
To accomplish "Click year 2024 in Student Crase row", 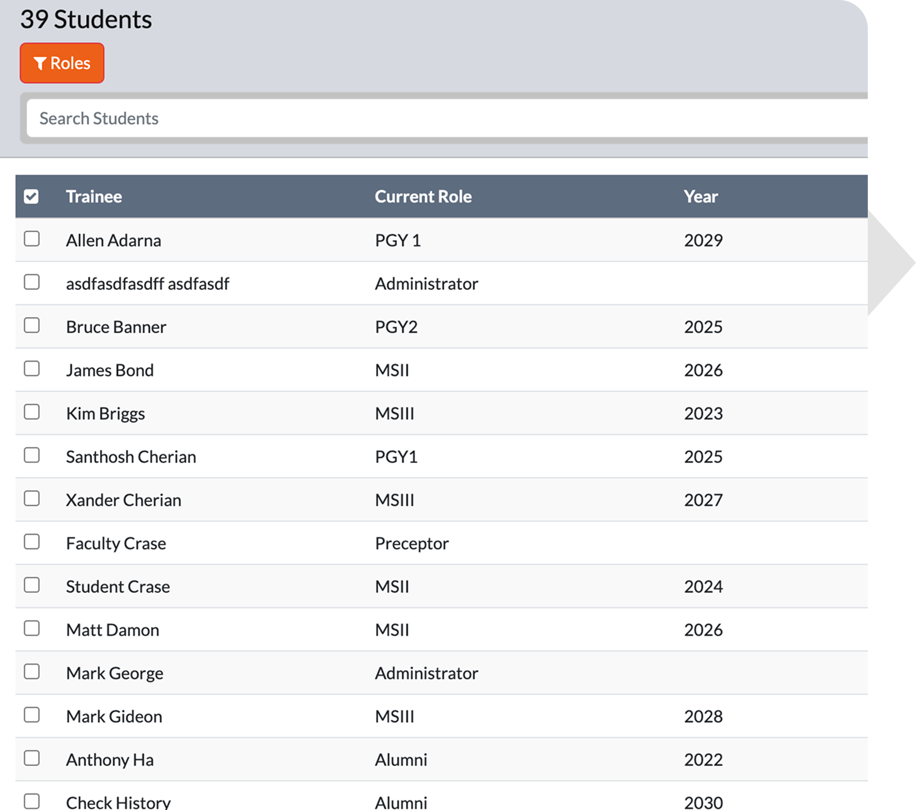I will pyautogui.click(x=703, y=587).
